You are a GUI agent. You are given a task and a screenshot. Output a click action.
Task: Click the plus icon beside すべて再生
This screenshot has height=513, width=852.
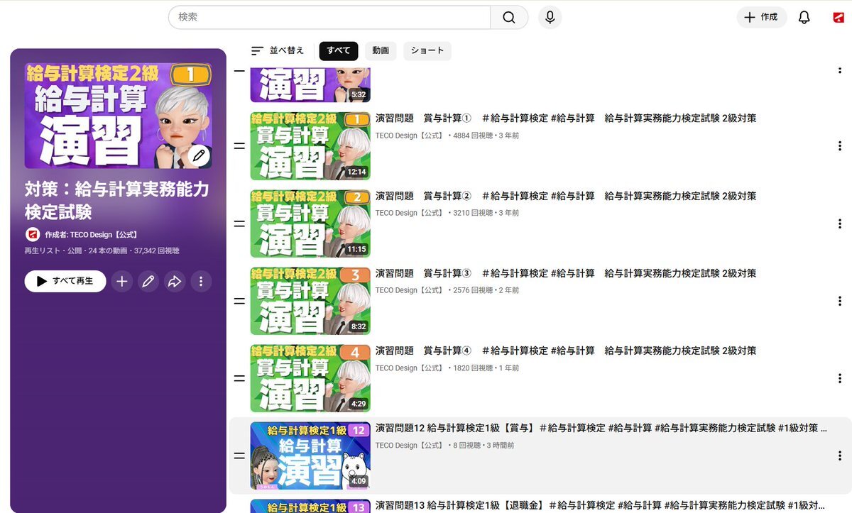point(122,282)
